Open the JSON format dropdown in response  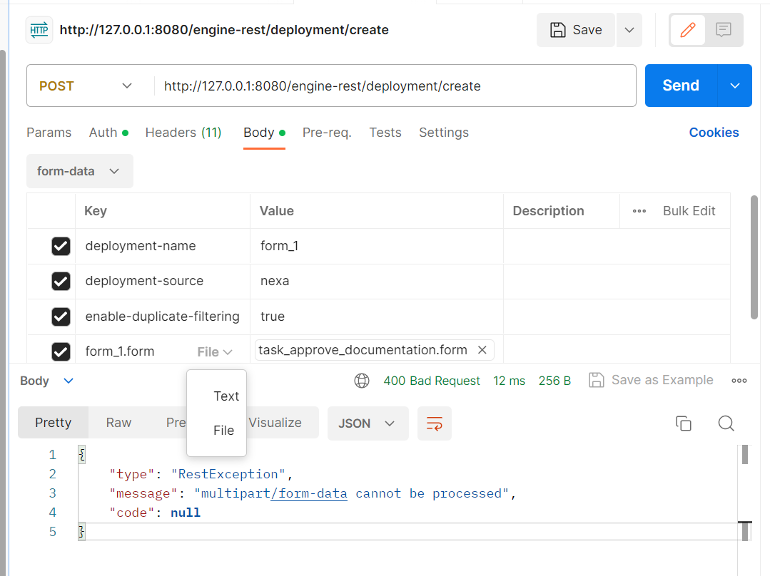(x=368, y=423)
